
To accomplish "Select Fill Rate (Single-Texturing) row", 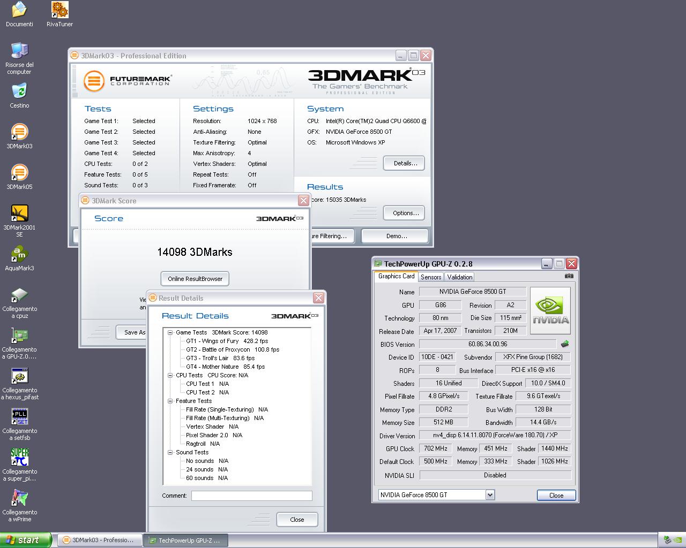I will (227, 409).
